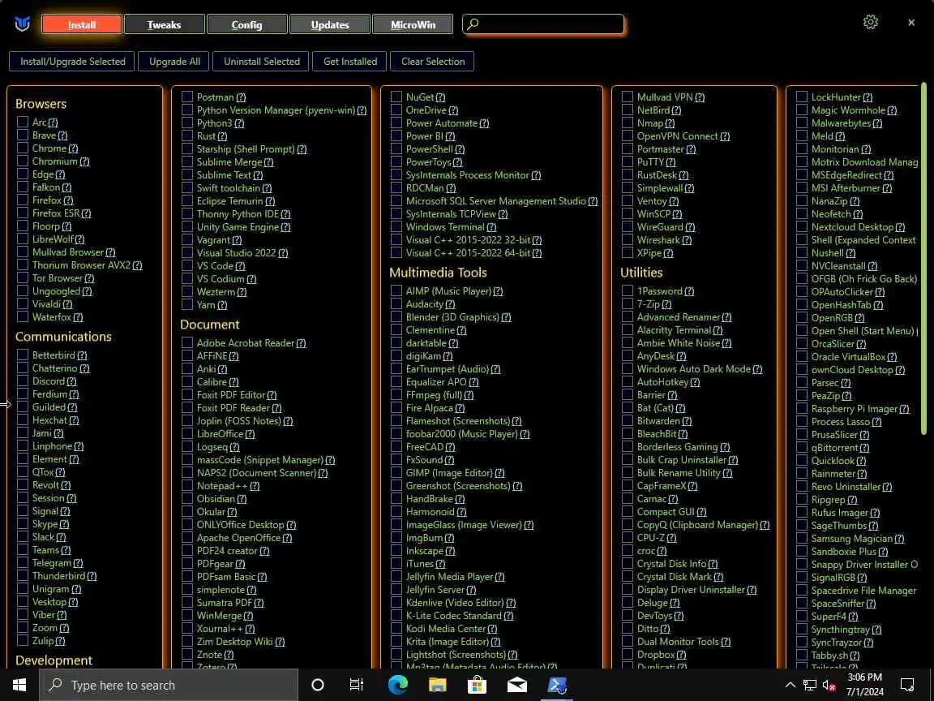934x701 pixels.
Task: Tick the Python3 checkbox
Action: (187, 123)
